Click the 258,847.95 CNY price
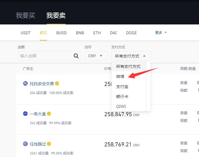Viewport: 199px width, 157px height. [x=122, y=114]
